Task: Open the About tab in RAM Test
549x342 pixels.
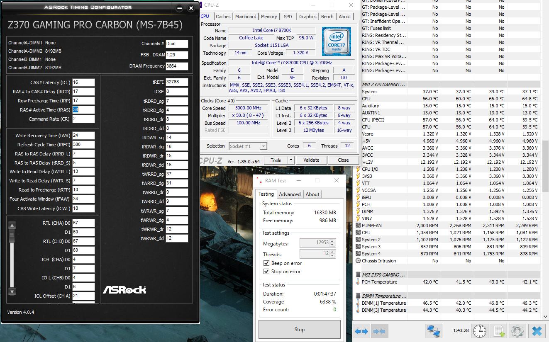Action: tap(312, 194)
